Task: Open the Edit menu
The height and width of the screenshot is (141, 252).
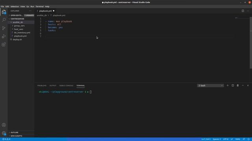Action: coord(7,7)
